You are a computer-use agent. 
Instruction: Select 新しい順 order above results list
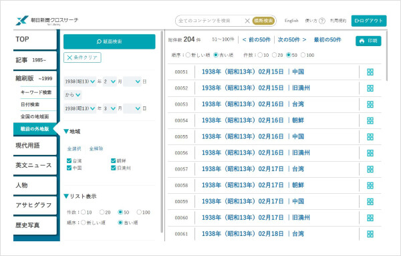pyautogui.click(x=188, y=55)
